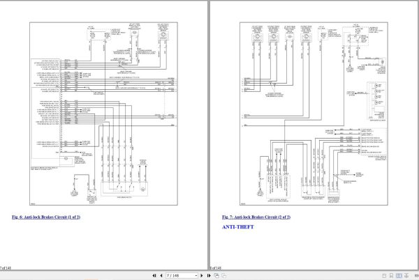
Task: Click the ANTI-THEFT heading
Action: click(x=238, y=227)
